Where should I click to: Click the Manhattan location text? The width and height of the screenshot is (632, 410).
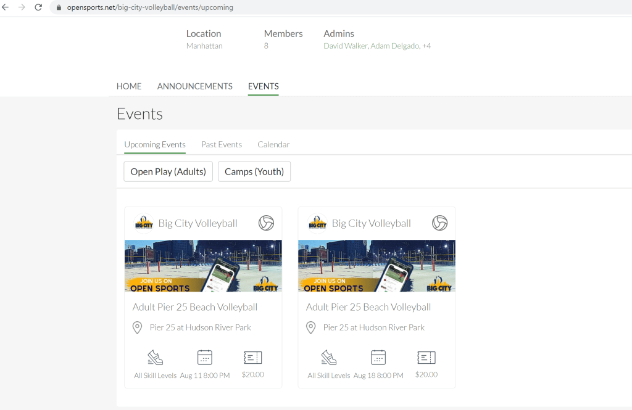point(204,46)
